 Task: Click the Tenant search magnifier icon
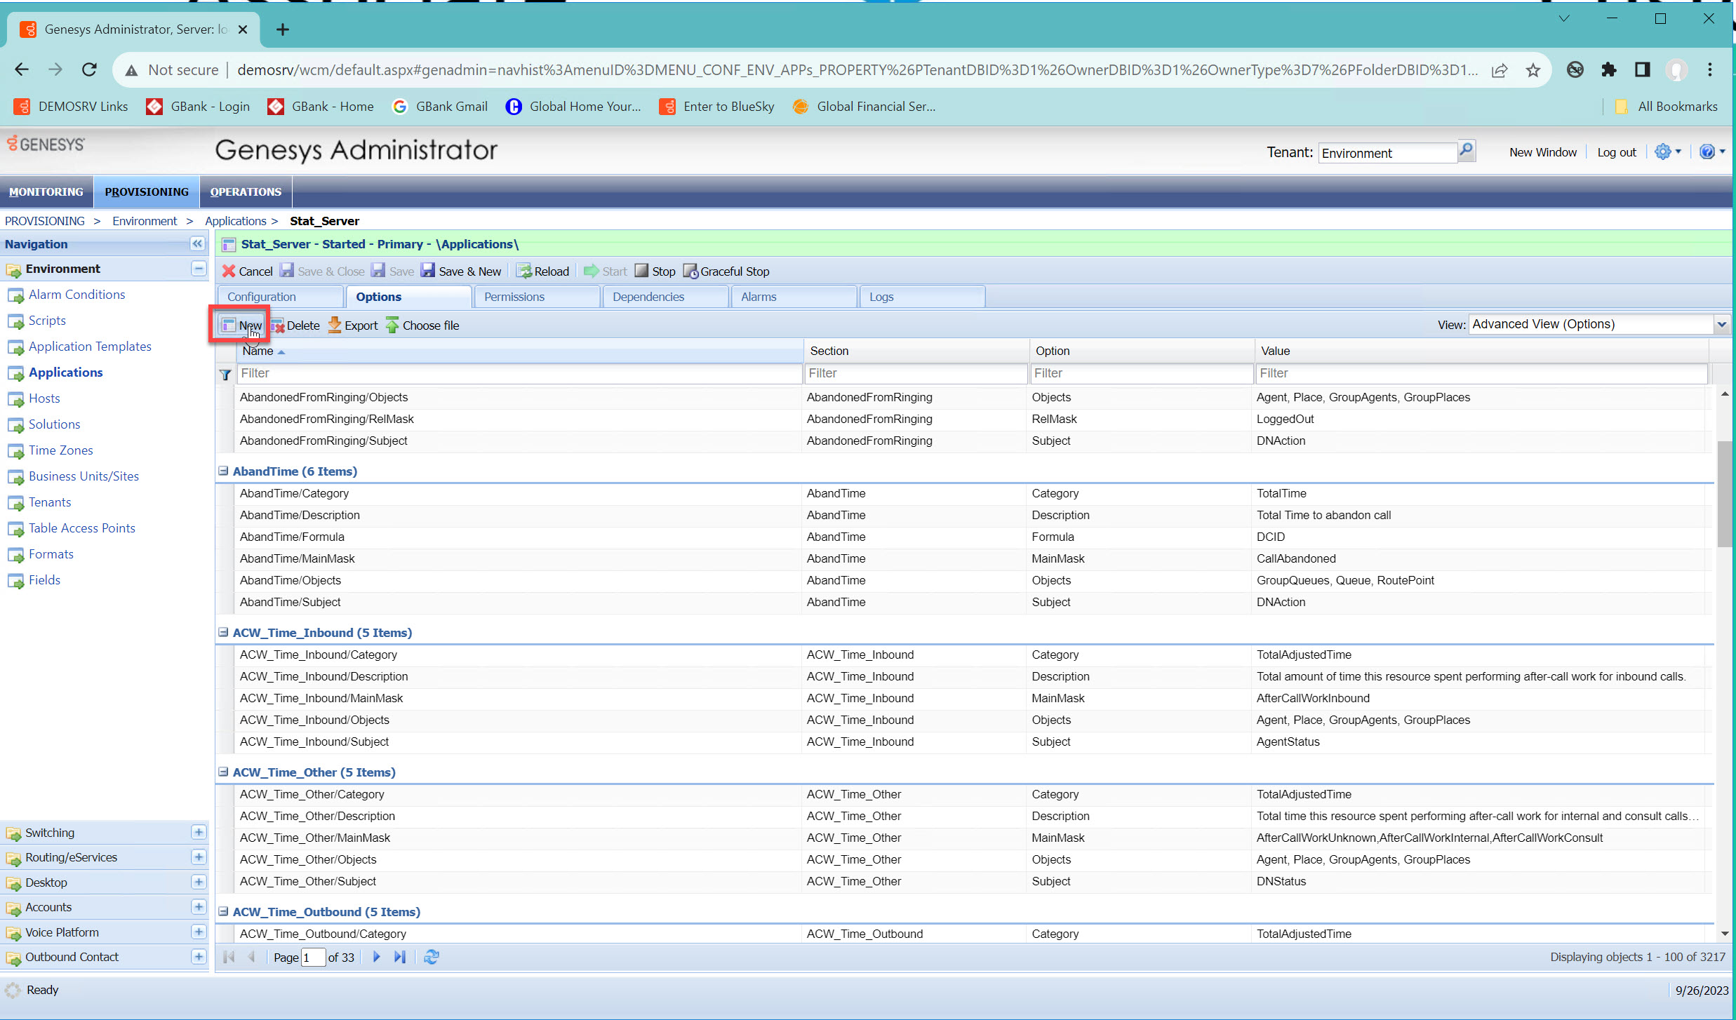(1466, 151)
